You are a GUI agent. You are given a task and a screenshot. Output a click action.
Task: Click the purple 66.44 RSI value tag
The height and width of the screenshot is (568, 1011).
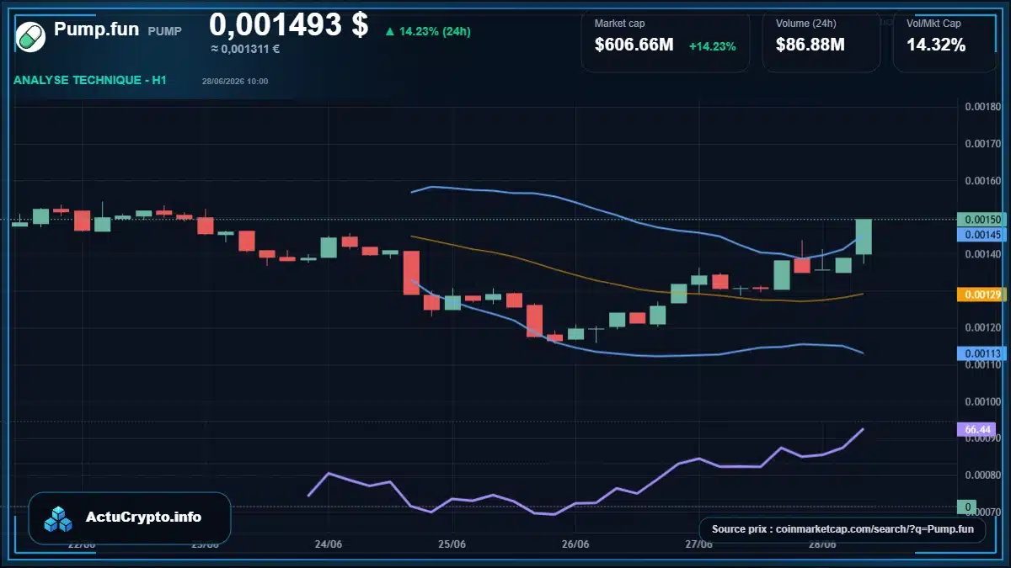tap(976, 429)
